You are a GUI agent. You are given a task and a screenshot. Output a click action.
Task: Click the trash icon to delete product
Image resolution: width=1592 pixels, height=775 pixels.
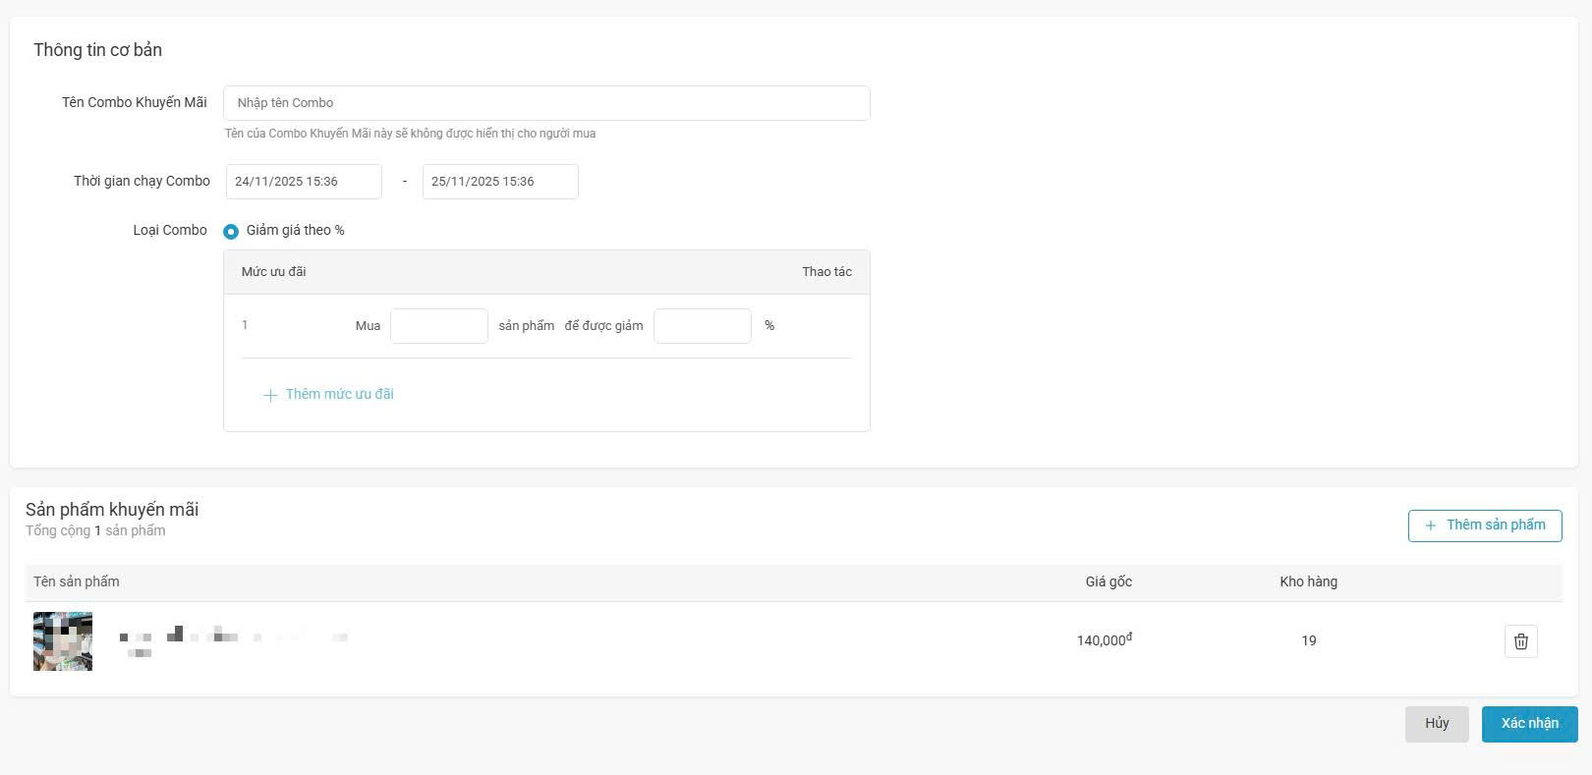pos(1520,641)
